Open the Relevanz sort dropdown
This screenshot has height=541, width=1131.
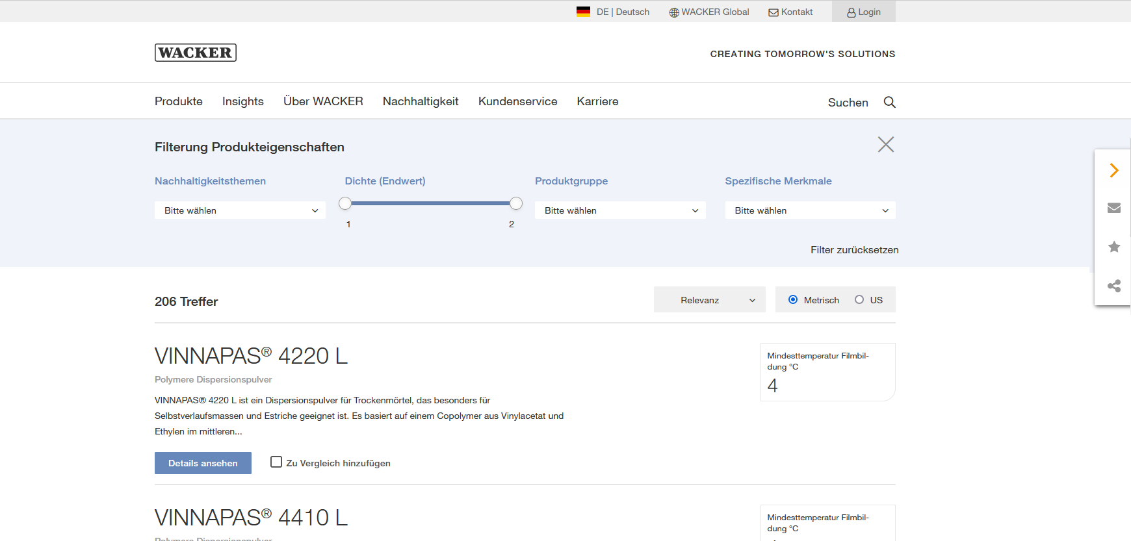(x=710, y=299)
